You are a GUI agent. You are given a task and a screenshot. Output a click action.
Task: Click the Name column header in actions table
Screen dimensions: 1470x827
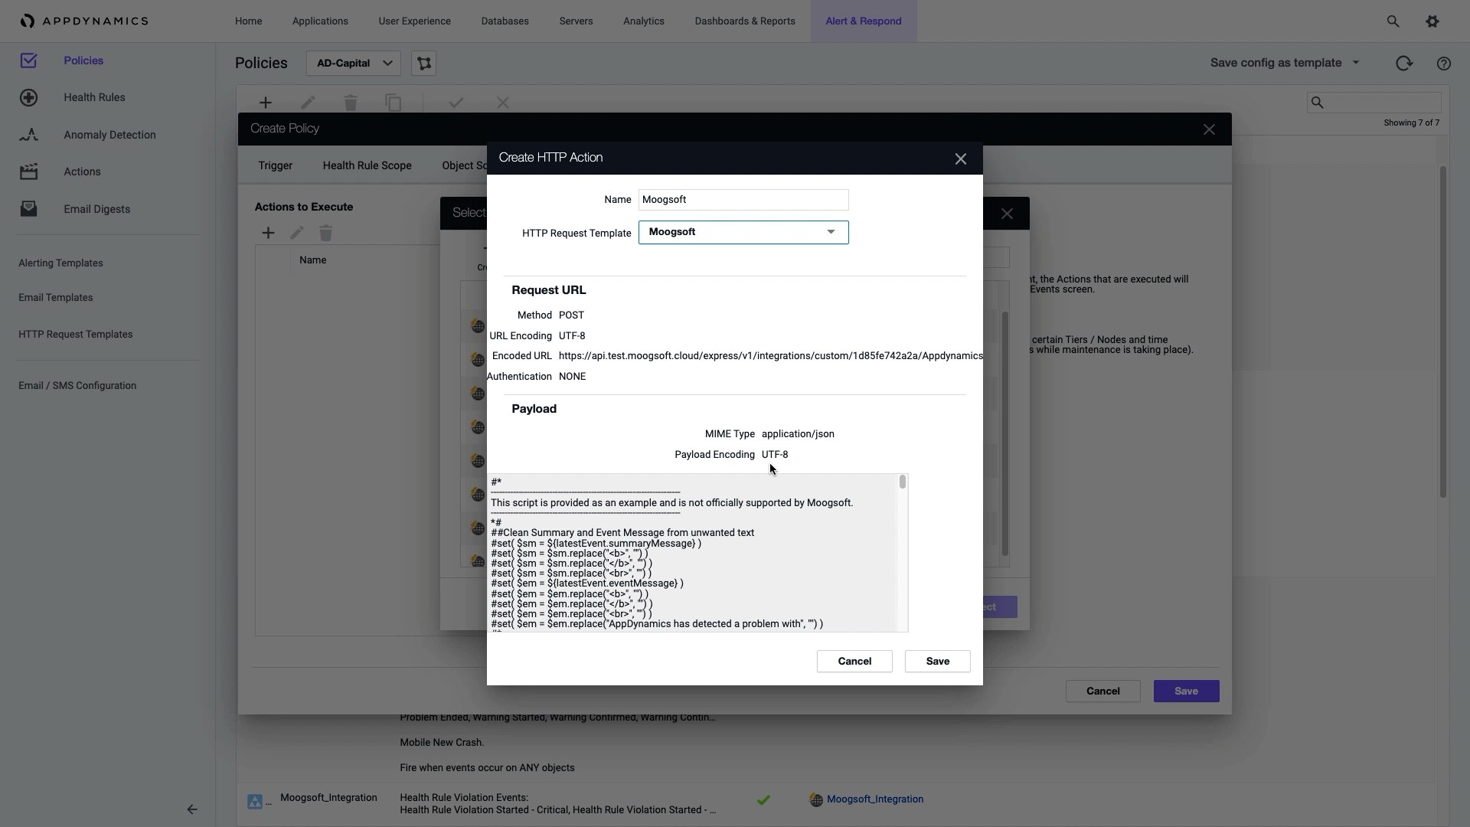click(312, 260)
